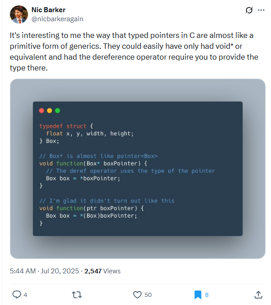This screenshot has height=305, width=271.
Task: Click the reply count number 4
Action: [x=25, y=295]
